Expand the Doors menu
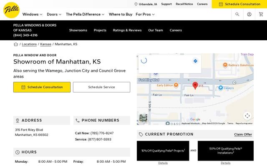267x166 pixels. pos(54,15)
